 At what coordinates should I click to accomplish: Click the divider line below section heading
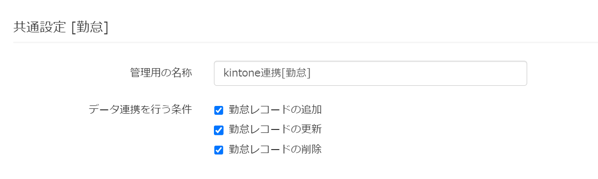point(305,43)
